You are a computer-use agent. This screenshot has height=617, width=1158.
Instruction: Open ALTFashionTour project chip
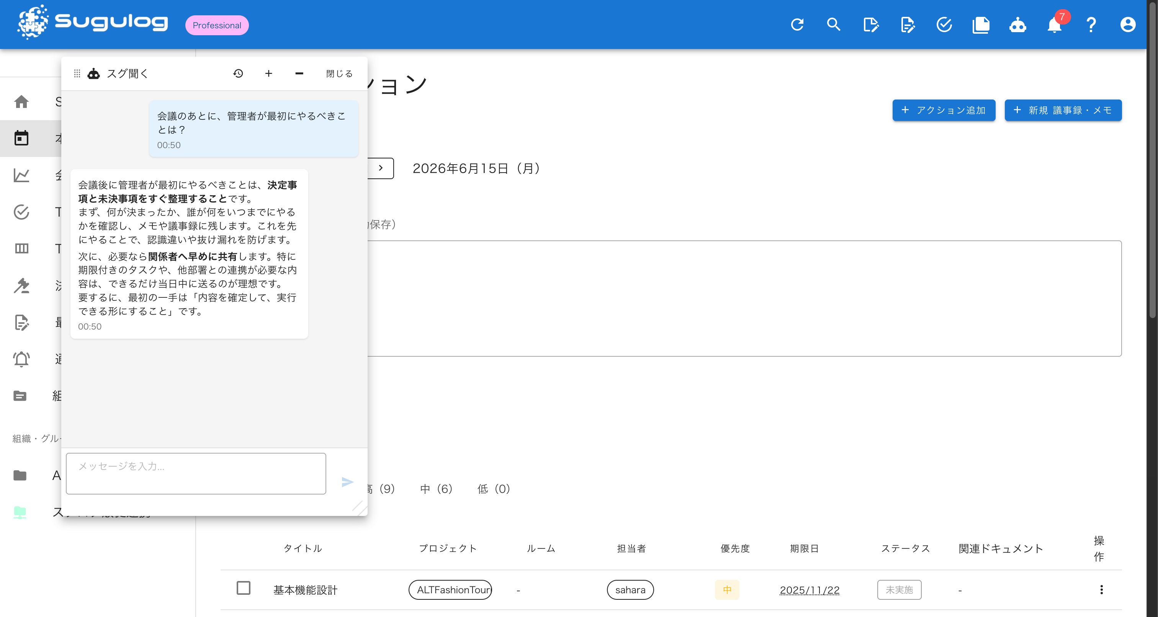tap(450, 589)
